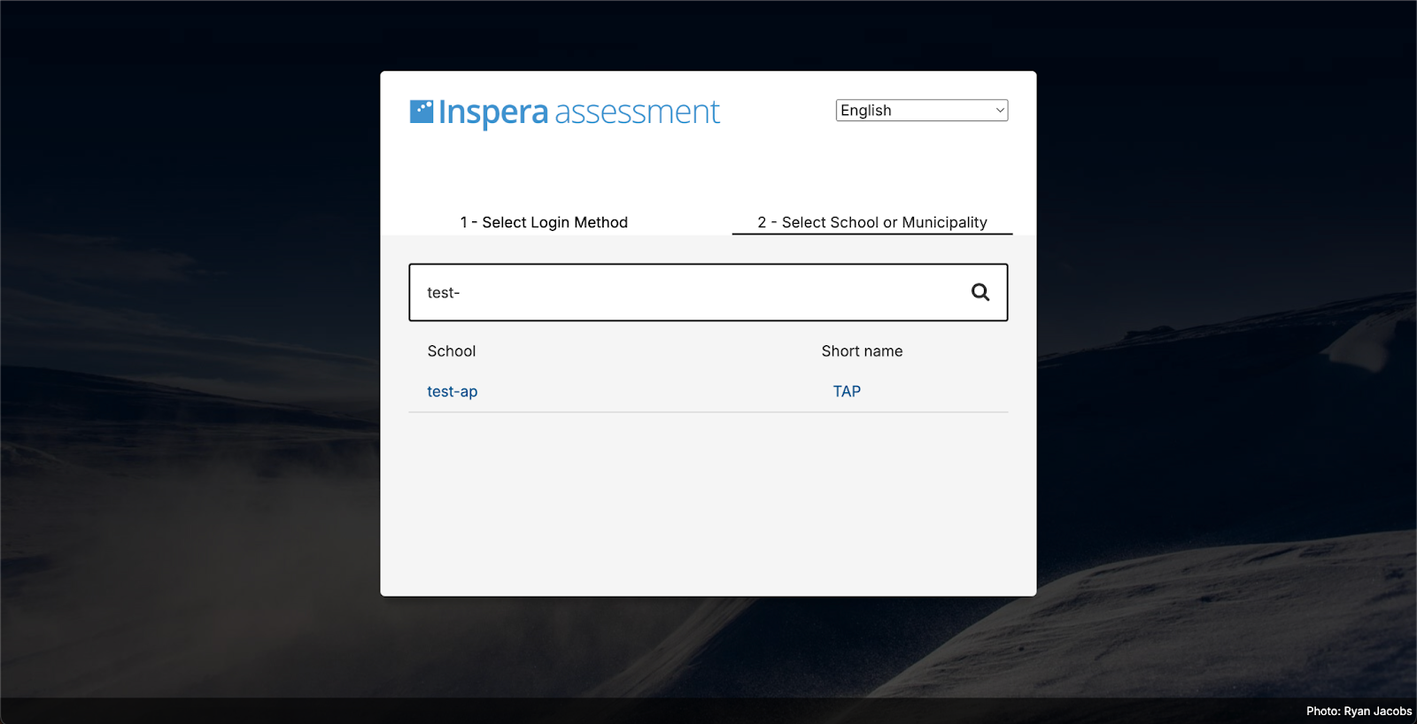Select the test-ap school link
This screenshot has width=1417, height=724.
pyautogui.click(x=452, y=391)
